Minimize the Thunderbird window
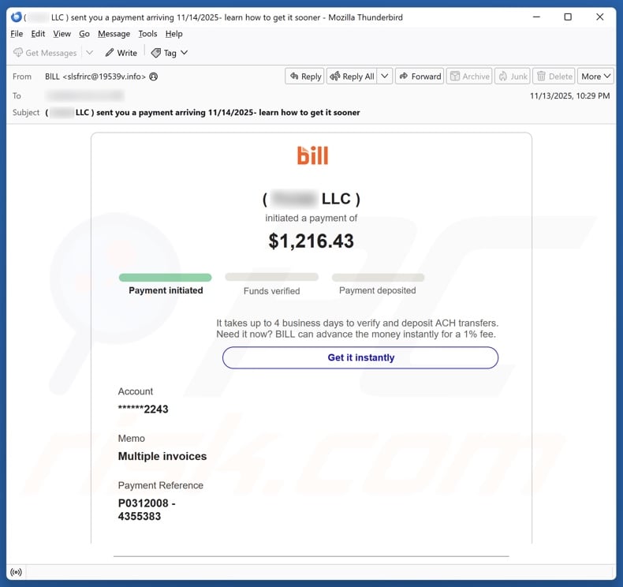Viewport: 623px width, 587px height. (x=536, y=17)
